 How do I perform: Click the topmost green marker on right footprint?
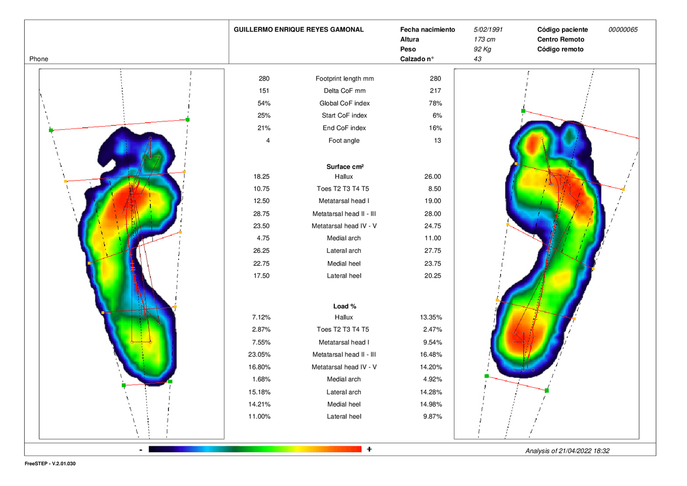click(523, 111)
